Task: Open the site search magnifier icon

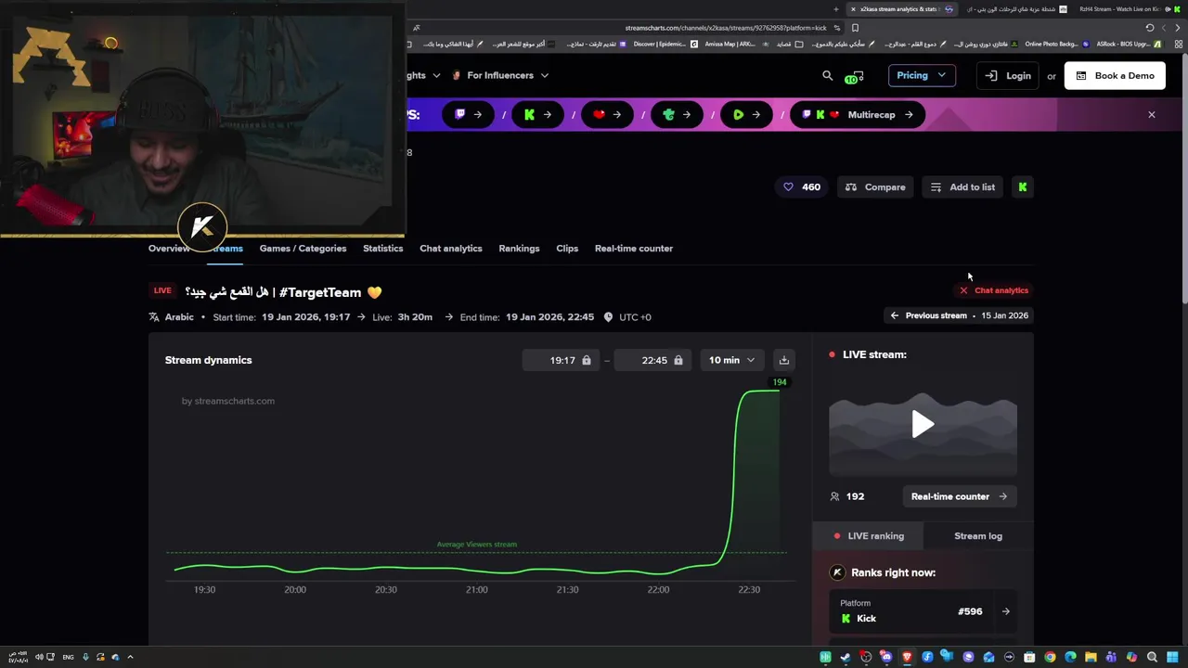Action: [x=828, y=76]
